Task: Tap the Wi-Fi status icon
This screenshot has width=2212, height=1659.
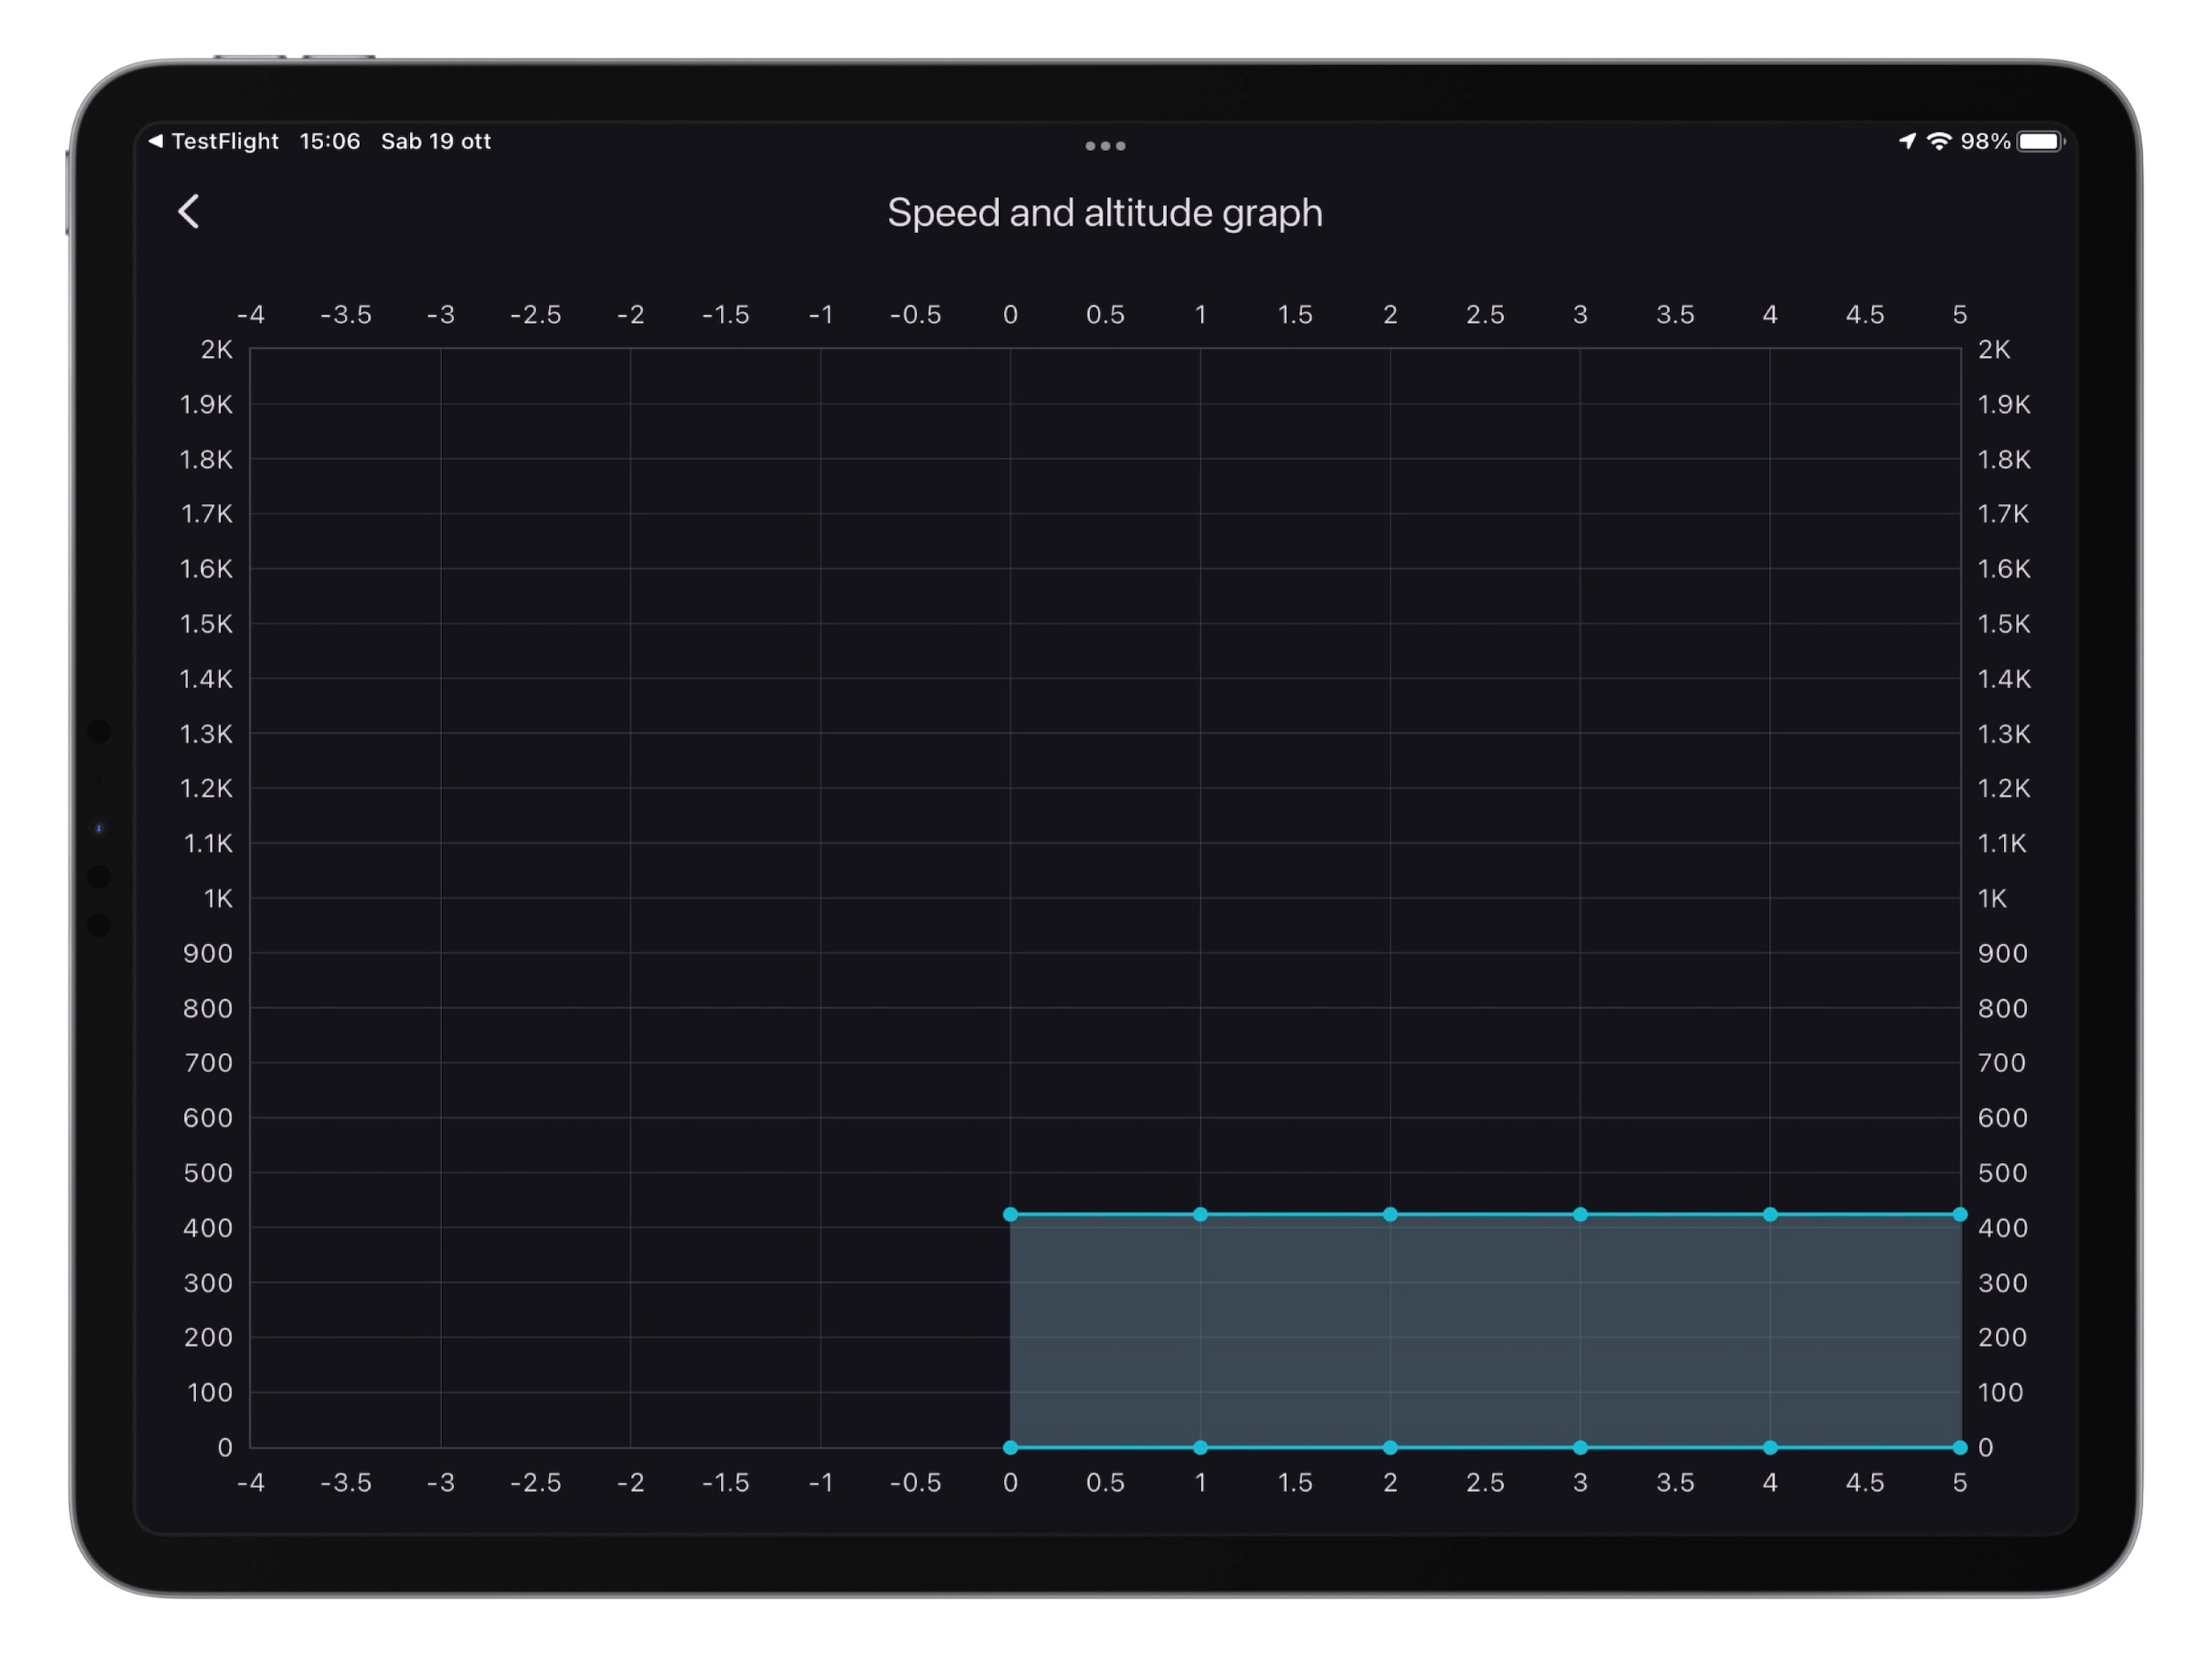Action: coord(1938,141)
